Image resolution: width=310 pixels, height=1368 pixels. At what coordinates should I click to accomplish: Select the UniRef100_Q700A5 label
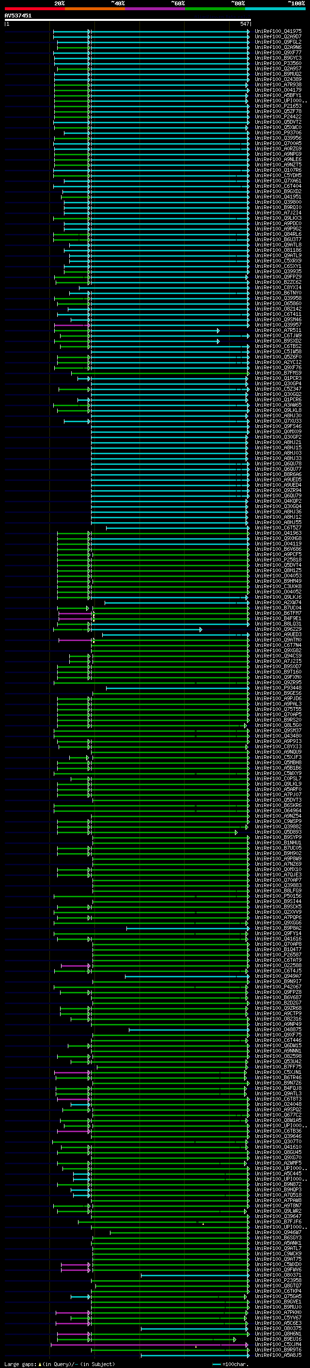pyautogui.click(x=278, y=143)
